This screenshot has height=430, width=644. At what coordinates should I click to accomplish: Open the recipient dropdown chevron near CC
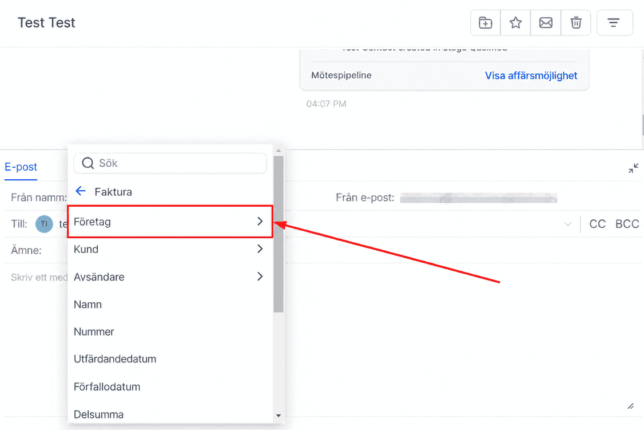point(567,224)
